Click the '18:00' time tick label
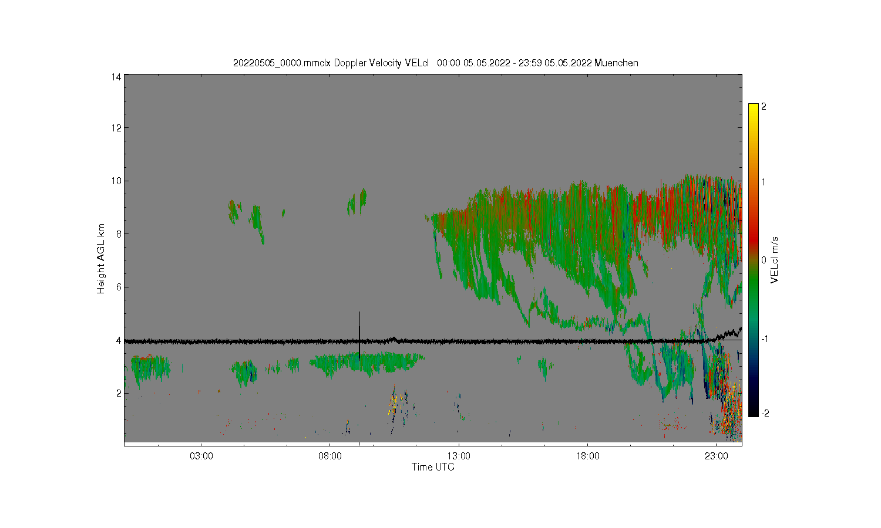881x528 pixels. (x=587, y=456)
